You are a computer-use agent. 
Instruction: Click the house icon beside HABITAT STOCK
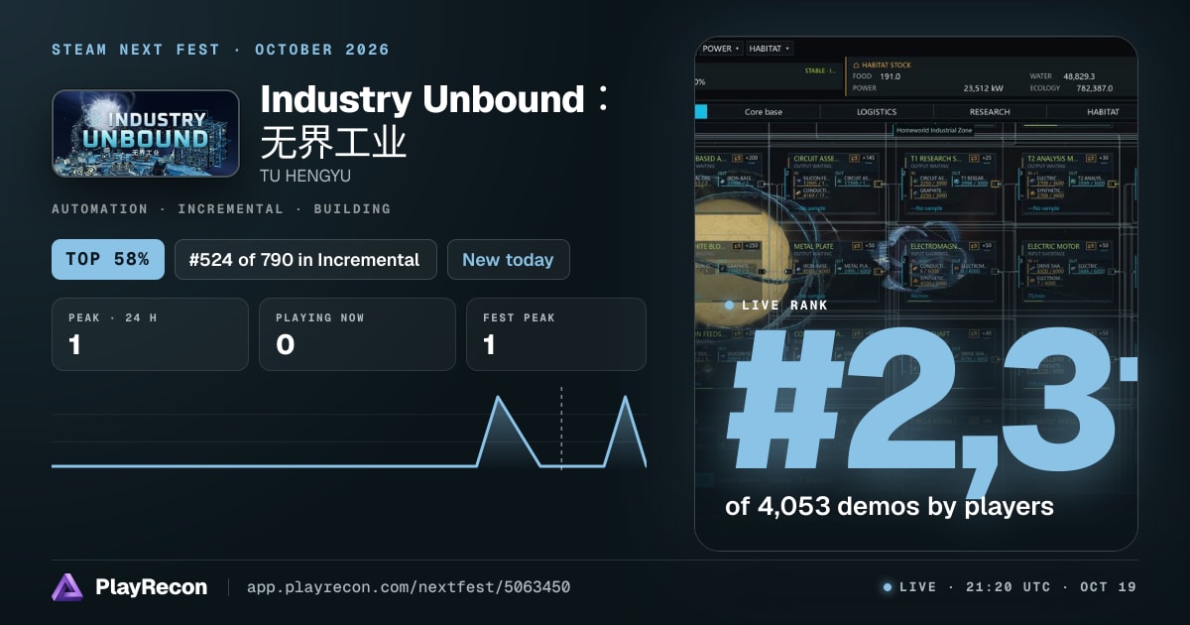point(856,65)
